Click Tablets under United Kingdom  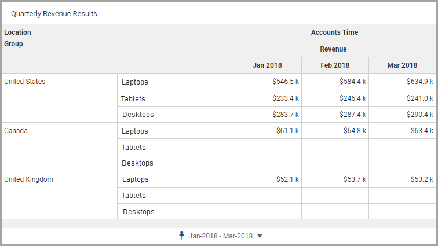pos(133,196)
